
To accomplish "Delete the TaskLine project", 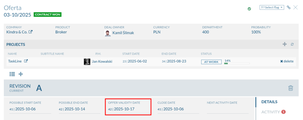I will 287,61.
